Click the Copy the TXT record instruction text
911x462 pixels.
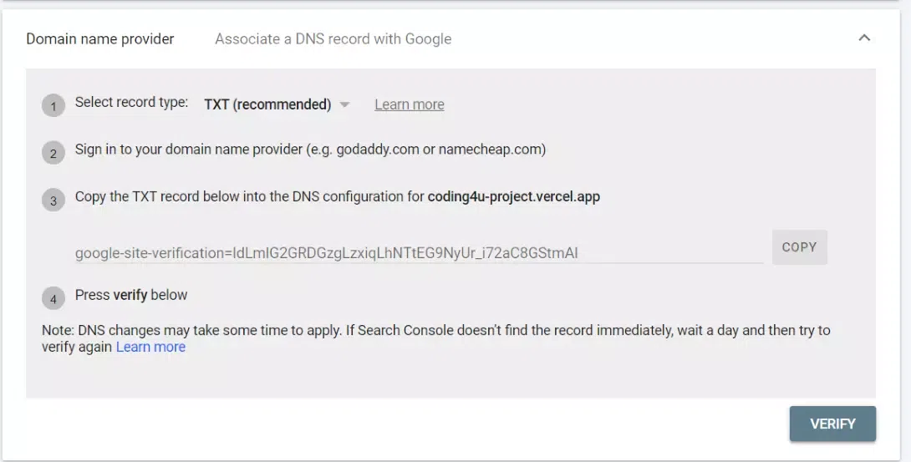coord(251,197)
